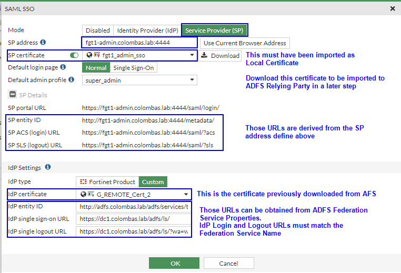Click the IdP single sign-on URL field
This screenshot has height=273, width=401.
click(x=134, y=219)
